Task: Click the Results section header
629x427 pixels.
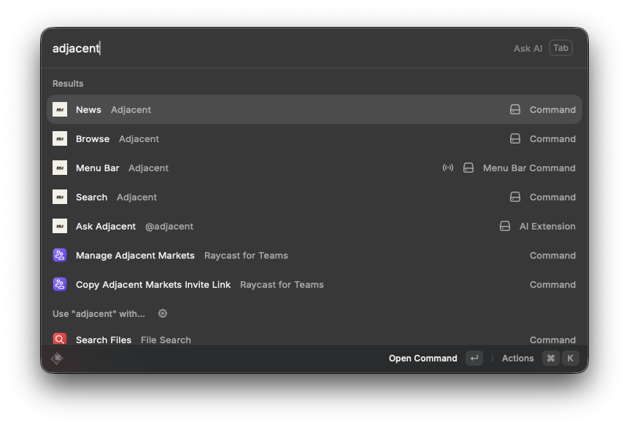Action: (68, 83)
